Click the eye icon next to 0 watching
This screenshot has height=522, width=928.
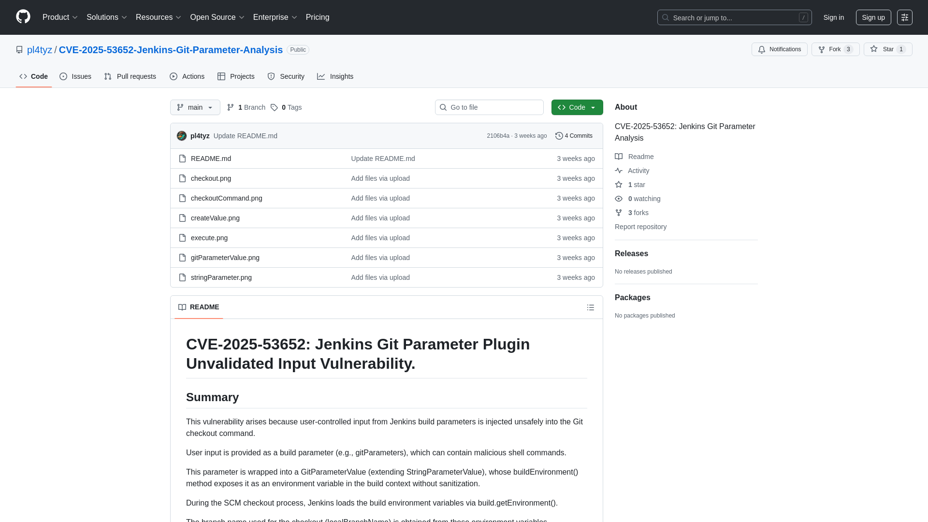pyautogui.click(x=619, y=199)
